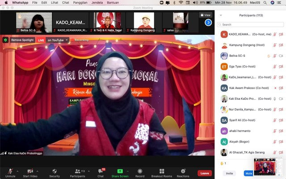Open the Apple menu
This screenshot has width=286, height=179.
pyautogui.click(x=6, y=3)
